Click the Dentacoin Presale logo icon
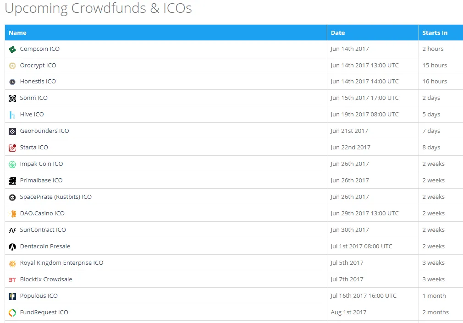The width and height of the screenshot is (463, 323). [x=12, y=246]
